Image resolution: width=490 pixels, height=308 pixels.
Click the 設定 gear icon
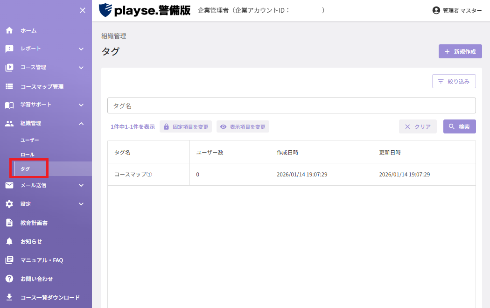point(9,204)
